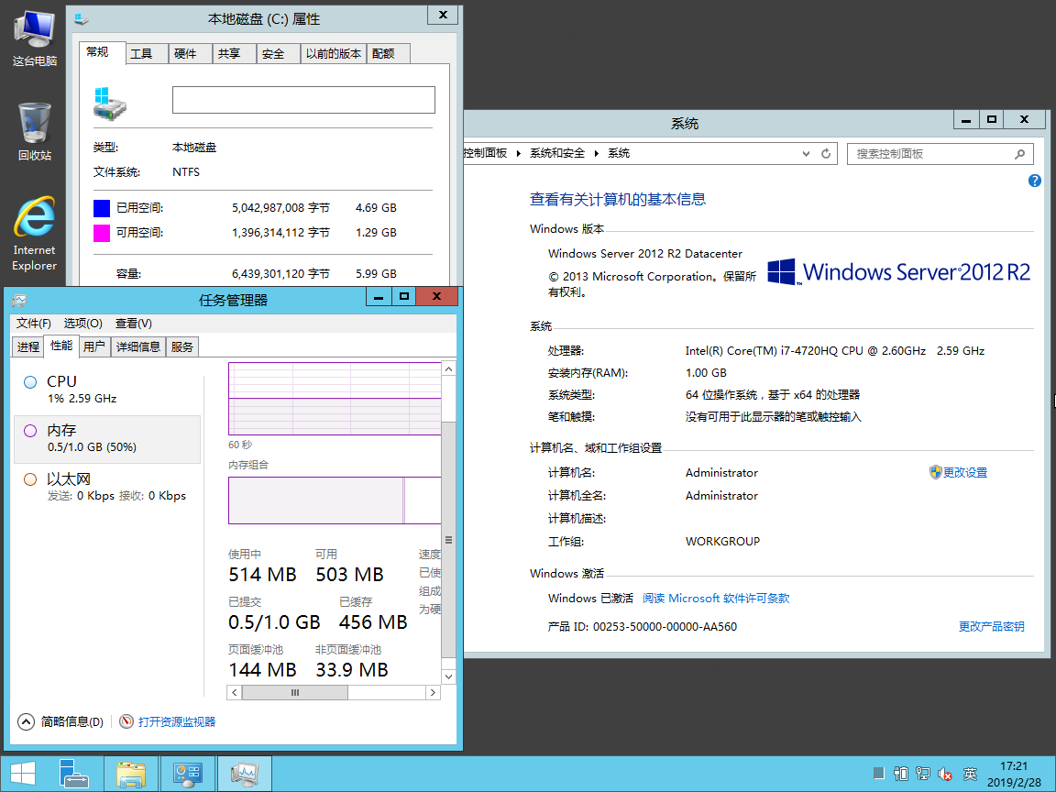
Task: Select the CPU performance item
Action: pyautogui.click(x=62, y=389)
